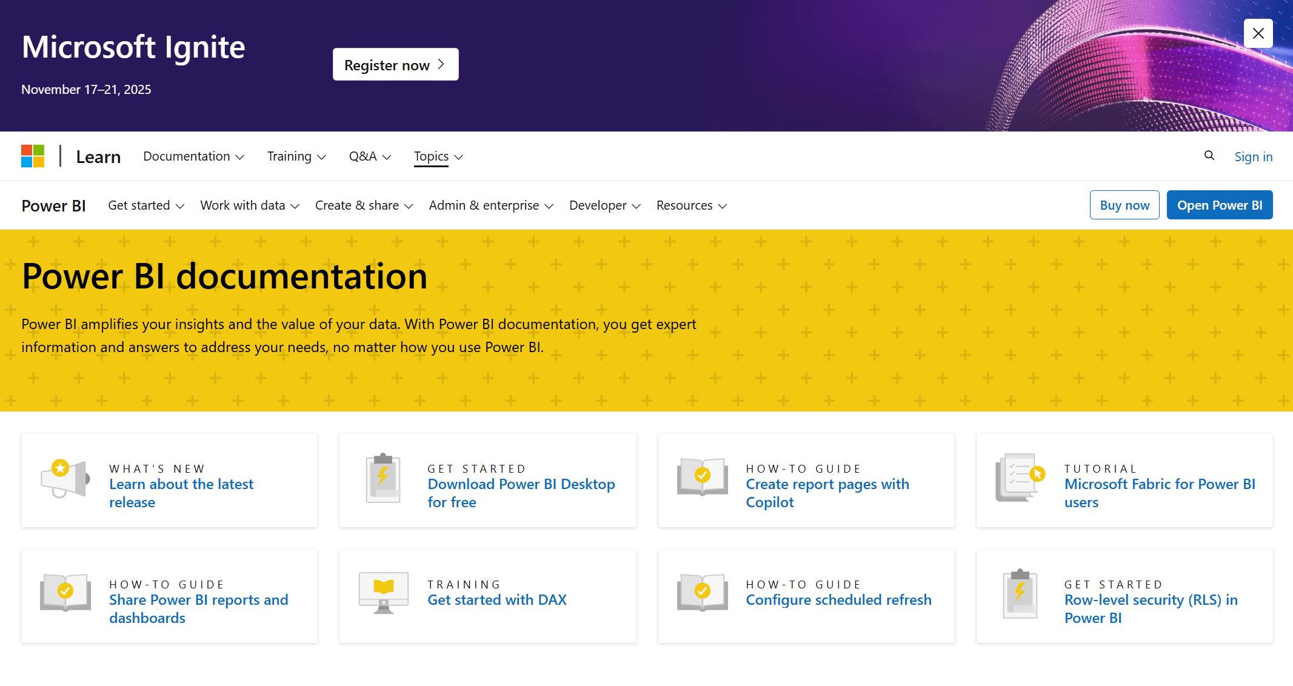The width and height of the screenshot is (1293, 686).
Task: Click the checklist Tutorial icon for Microsoft Fabric
Action: [x=1020, y=478]
